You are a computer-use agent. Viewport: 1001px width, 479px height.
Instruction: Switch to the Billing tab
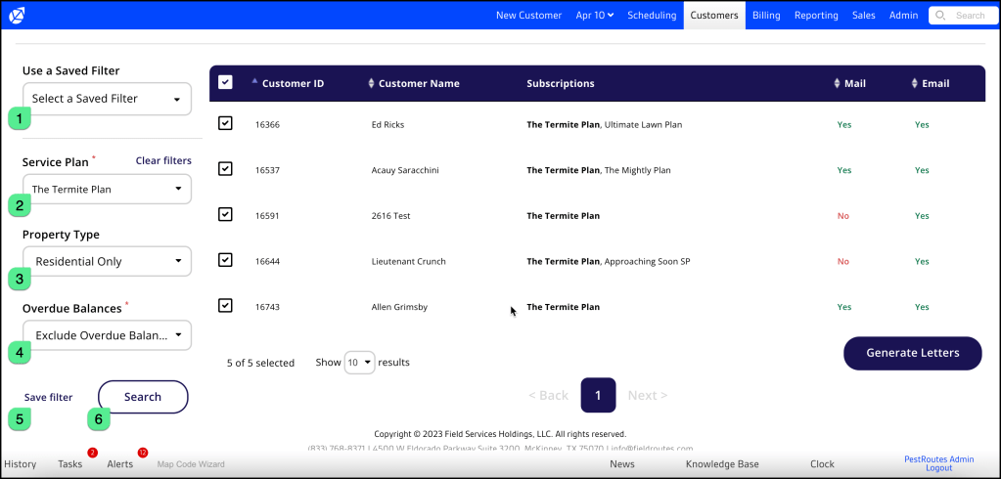click(x=766, y=16)
